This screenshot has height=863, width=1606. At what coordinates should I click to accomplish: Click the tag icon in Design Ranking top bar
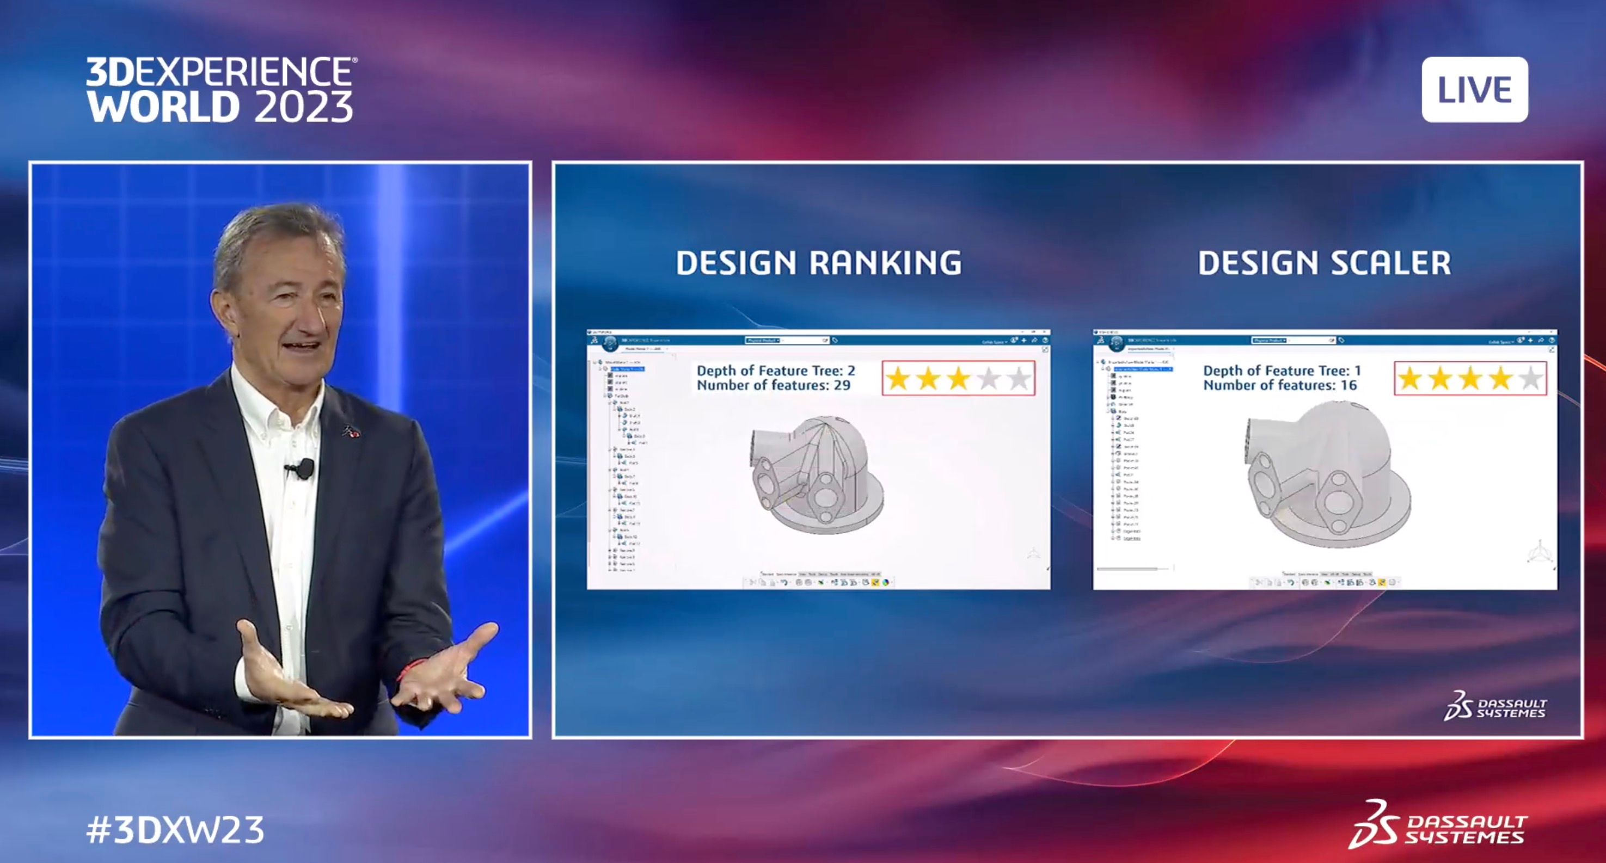point(836,340)
